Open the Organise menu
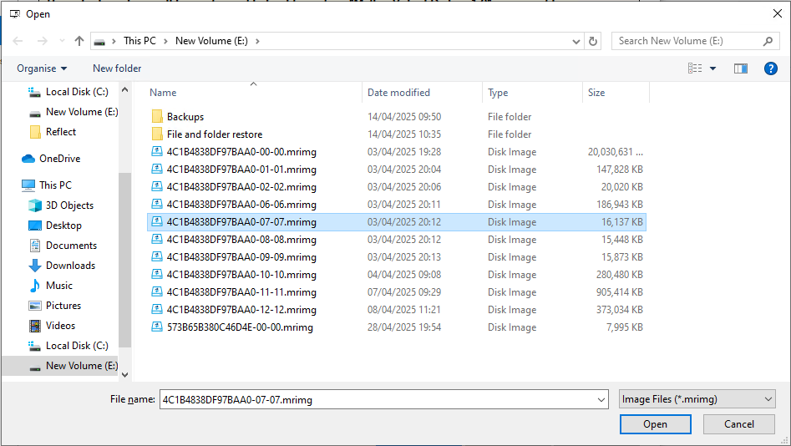Image resolution: width=791 pixels, height=446 pixels. pyautogui.click(x=42, y=68)
